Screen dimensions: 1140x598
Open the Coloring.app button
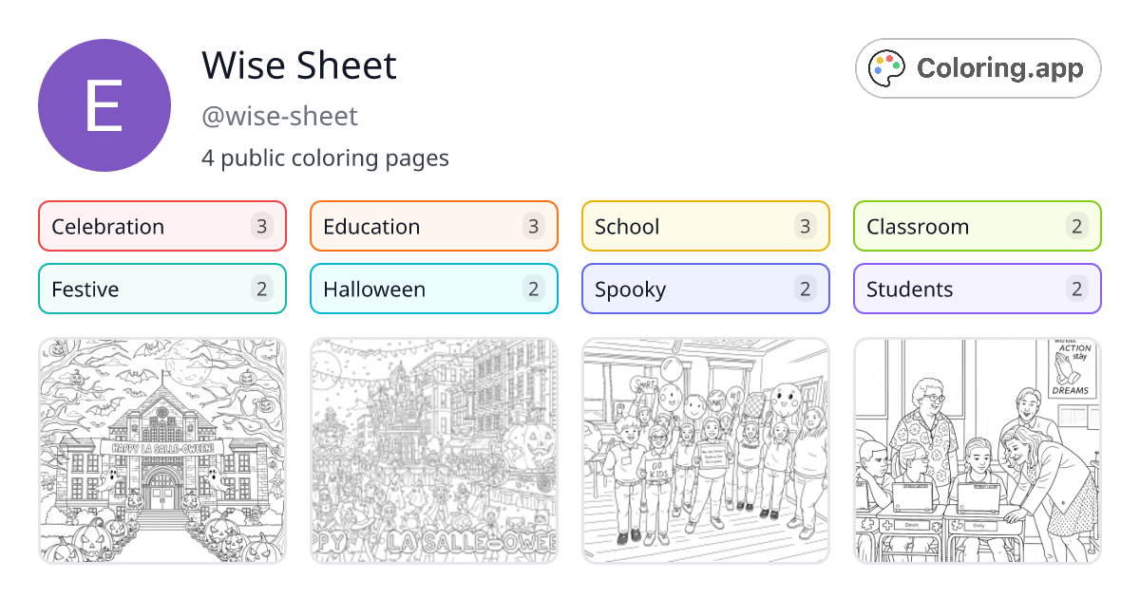[x=978, y=68]
